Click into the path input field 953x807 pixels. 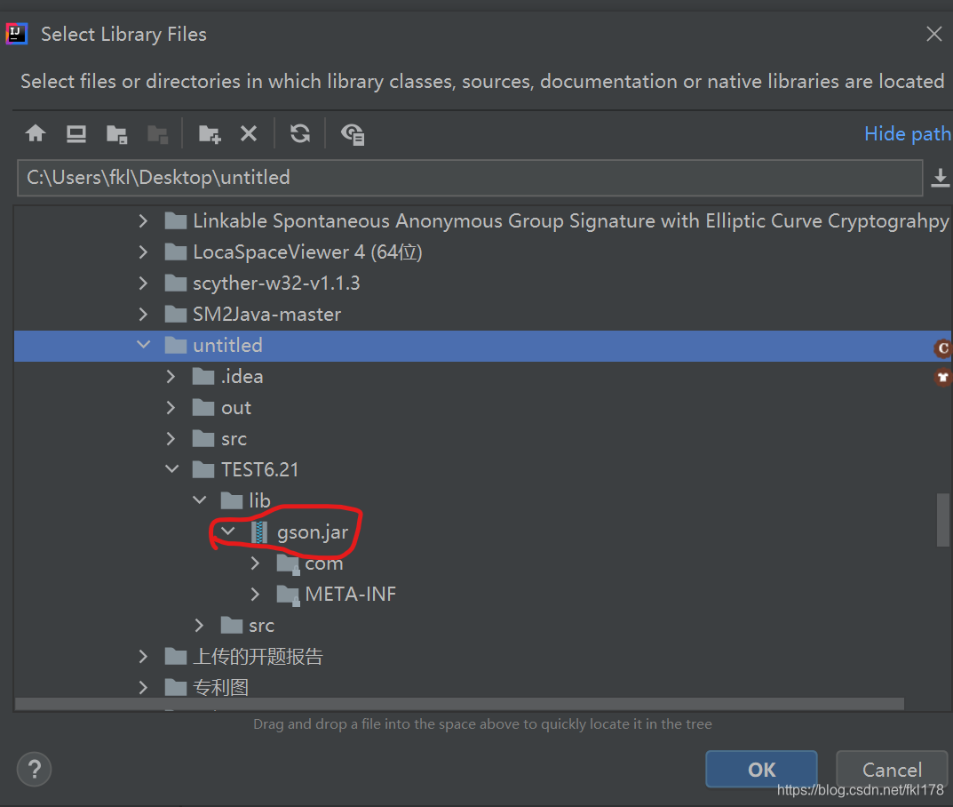[x=470, y=178]
